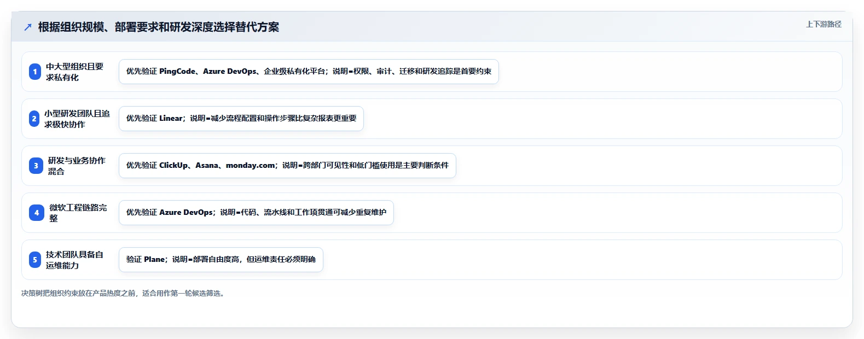Click the condition 研发与业务协作混合

[x=77, y=166]
